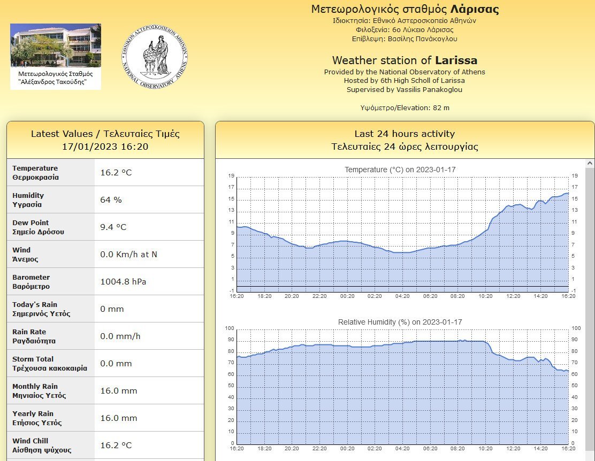Click the 17/01/2023 16:20 timestamp
The height and width of the screenshot is (461, 595).
105,147
